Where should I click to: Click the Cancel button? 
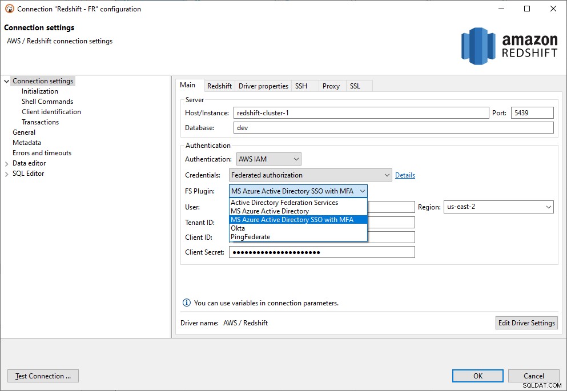pos(533,376)
